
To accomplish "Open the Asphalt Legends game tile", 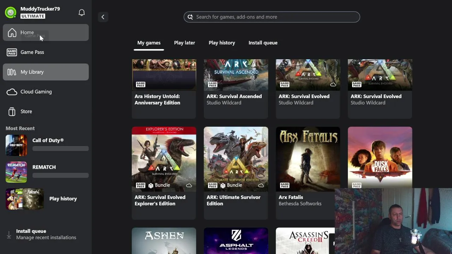I will click(236, 241).
